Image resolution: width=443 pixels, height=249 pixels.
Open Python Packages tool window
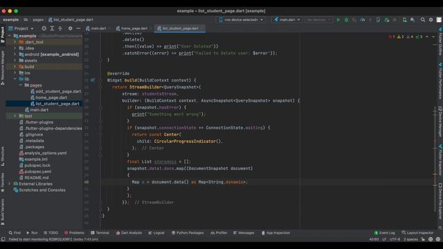coord(188,233)
